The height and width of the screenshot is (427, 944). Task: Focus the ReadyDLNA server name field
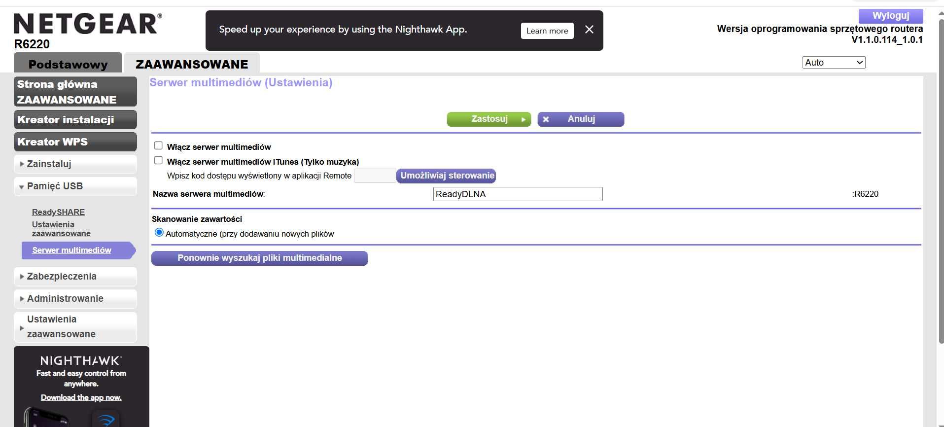tap(518, 194)
